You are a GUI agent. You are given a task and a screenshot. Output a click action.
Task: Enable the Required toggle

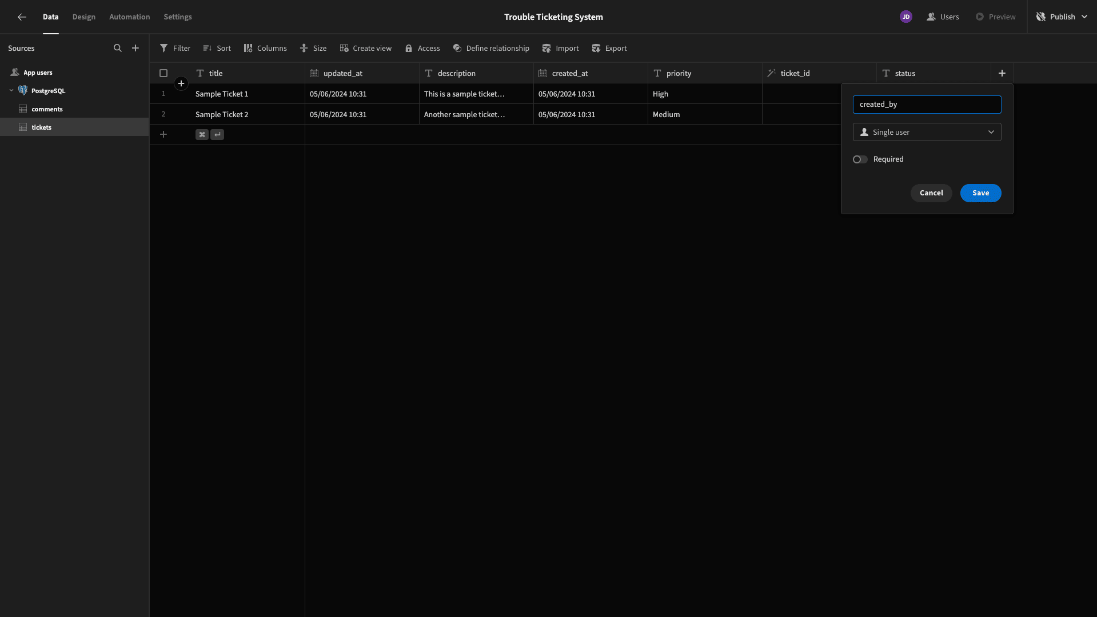860,159
